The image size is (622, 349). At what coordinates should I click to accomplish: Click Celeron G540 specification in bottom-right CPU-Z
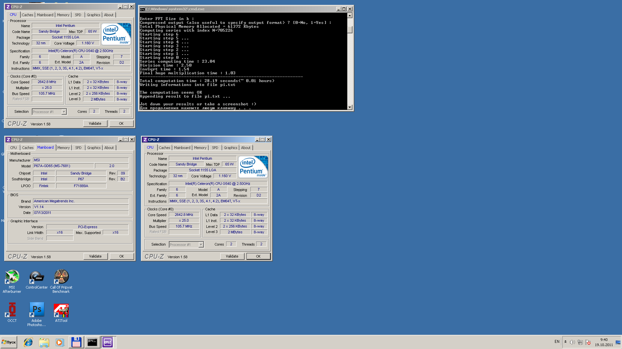coord(218,184)
